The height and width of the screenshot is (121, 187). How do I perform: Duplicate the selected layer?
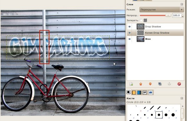point(160,84)
